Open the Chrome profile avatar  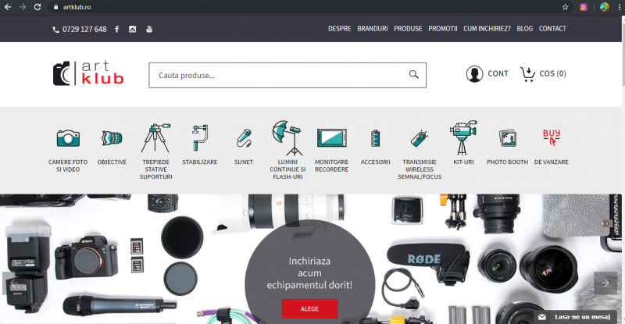pos(604,7)
